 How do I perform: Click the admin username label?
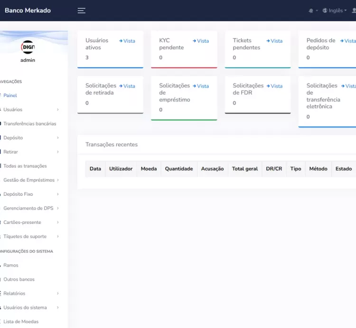tap(28, 60)
